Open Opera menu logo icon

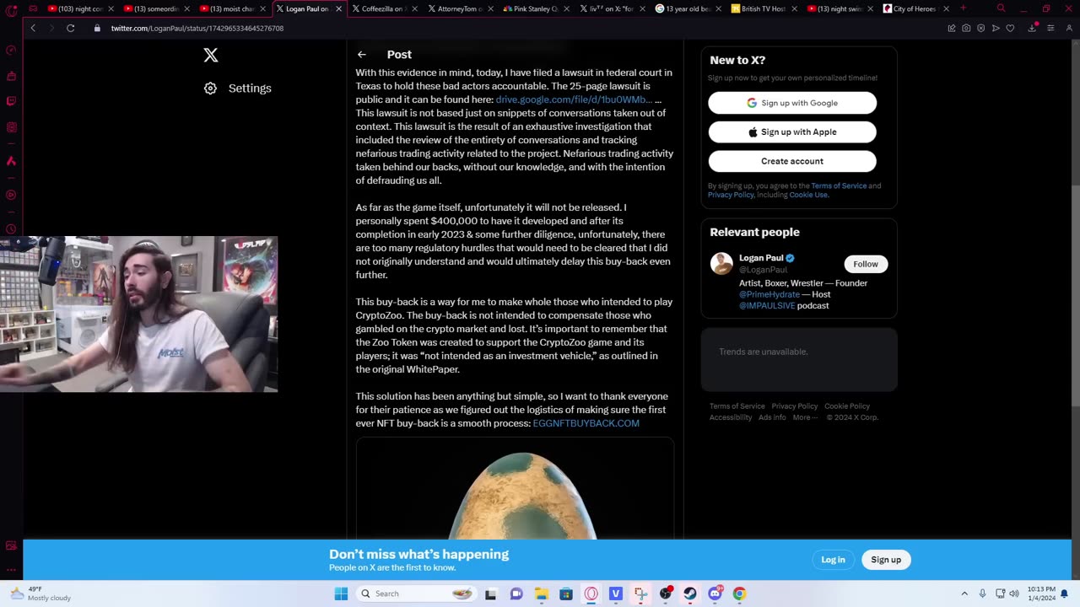11,9
